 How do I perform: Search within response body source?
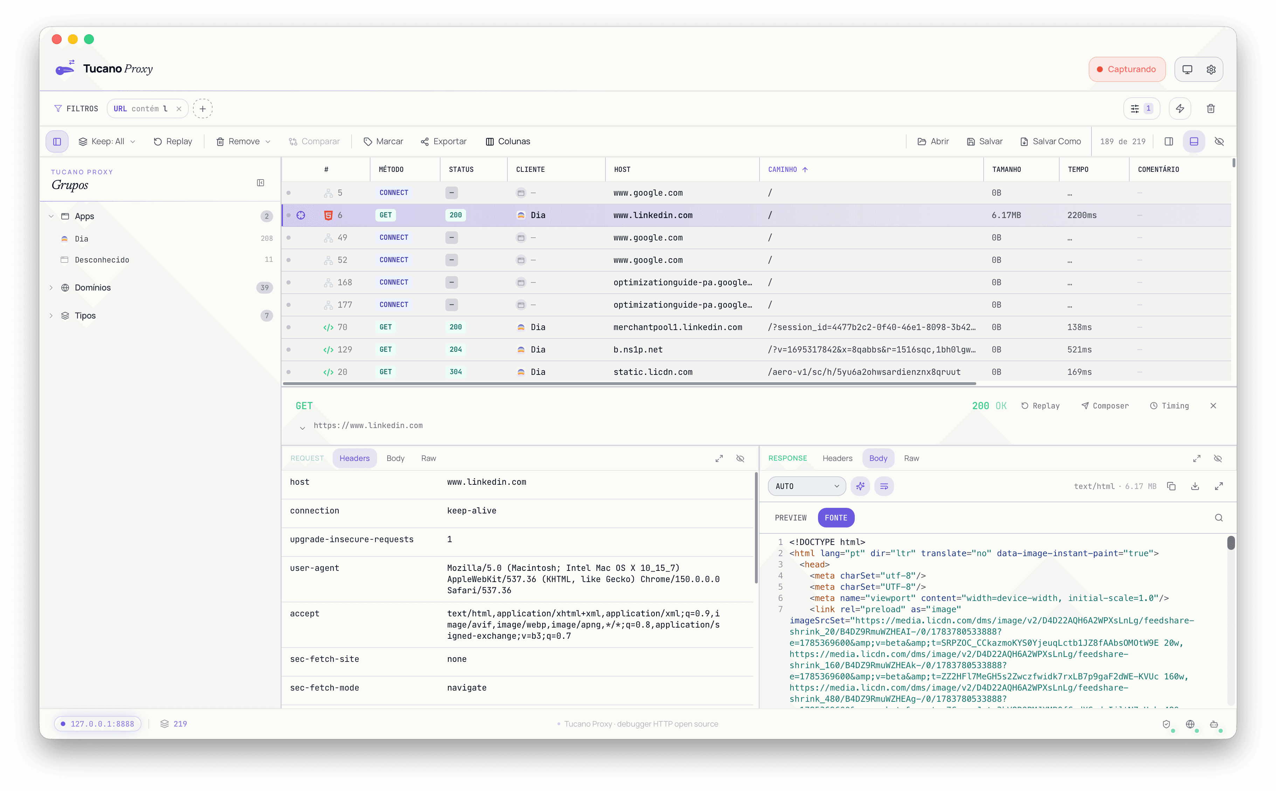pyautogui.click(x=1219, y=517)
